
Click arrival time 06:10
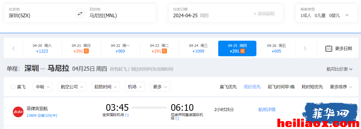click(x=182, y=107)
